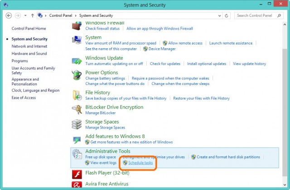Open the recent locations dropdown arrow

tap(25, 15)
